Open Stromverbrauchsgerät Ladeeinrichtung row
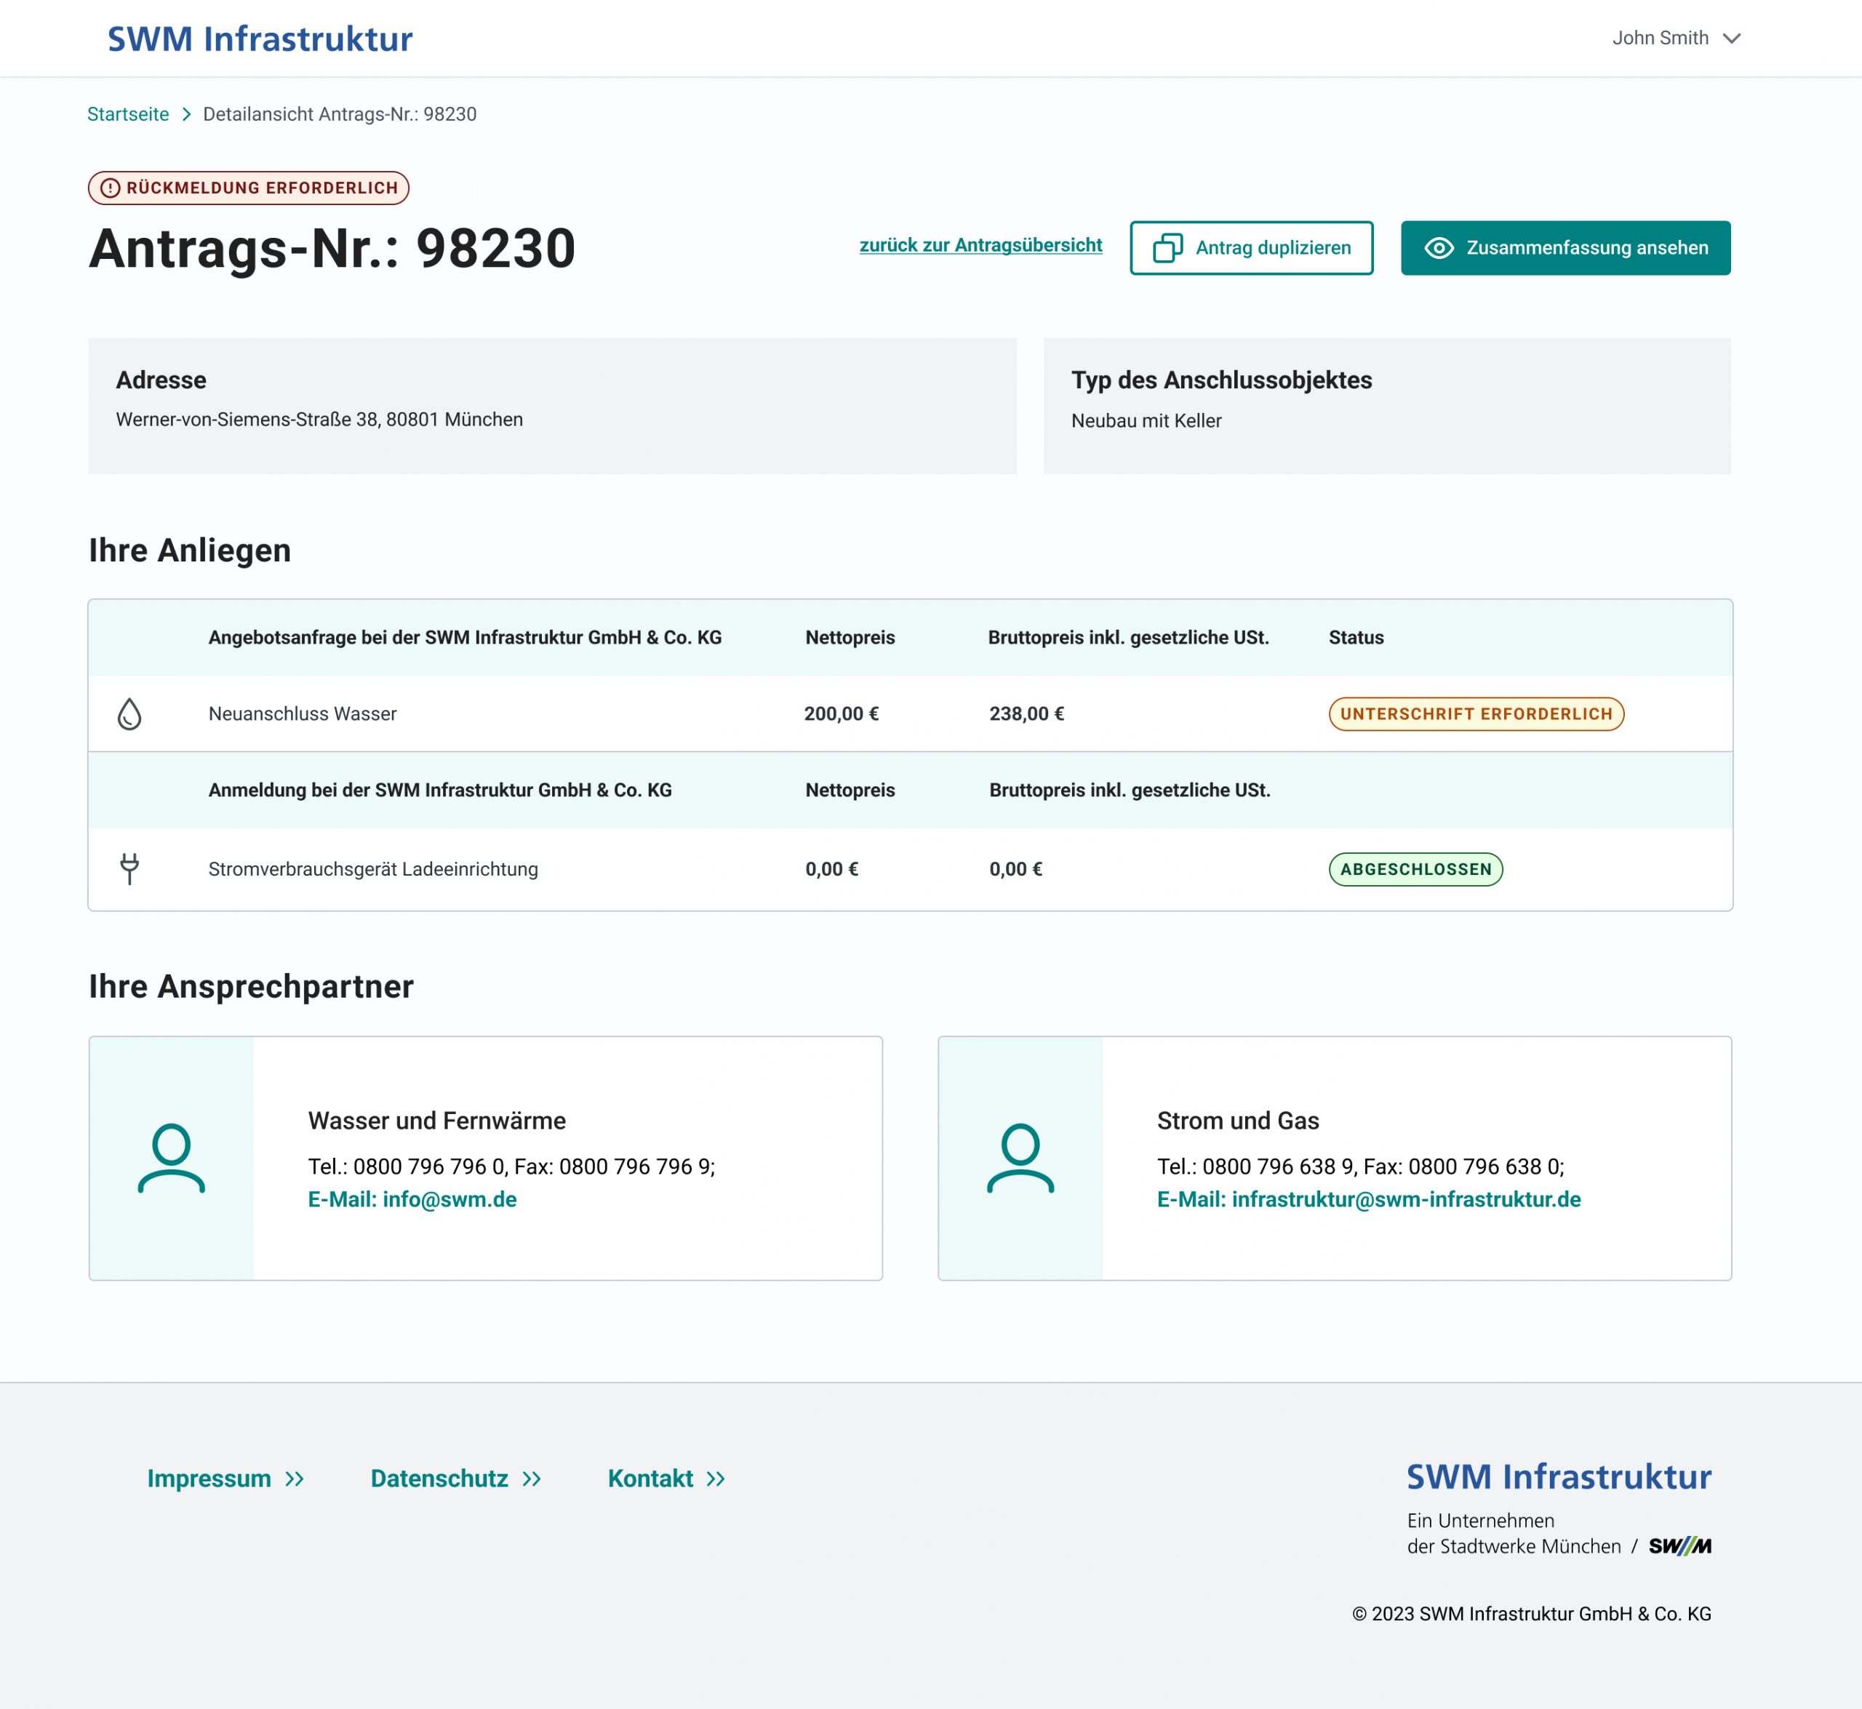The width and height of the screenshot is (1862, 1709). 910,869
